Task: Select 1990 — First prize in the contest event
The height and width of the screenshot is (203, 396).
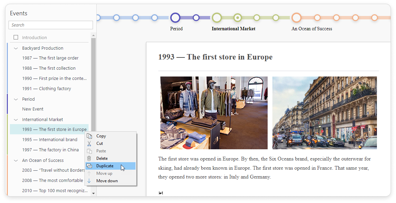Action: (x=54, y=79)
